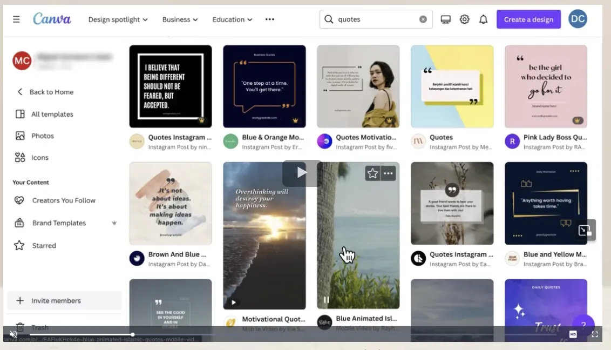Click the sidebar Photos image icon

(x=20, y=136)
